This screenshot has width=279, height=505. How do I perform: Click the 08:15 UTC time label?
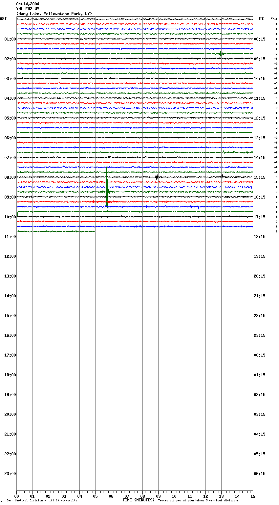pos(260,39)
